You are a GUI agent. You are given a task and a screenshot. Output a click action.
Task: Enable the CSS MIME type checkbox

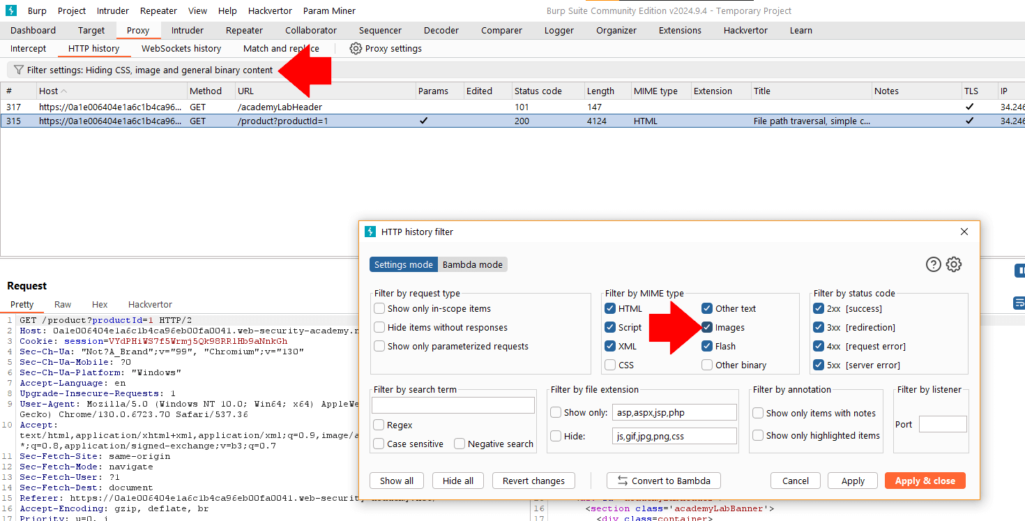[x=610, y=365]
